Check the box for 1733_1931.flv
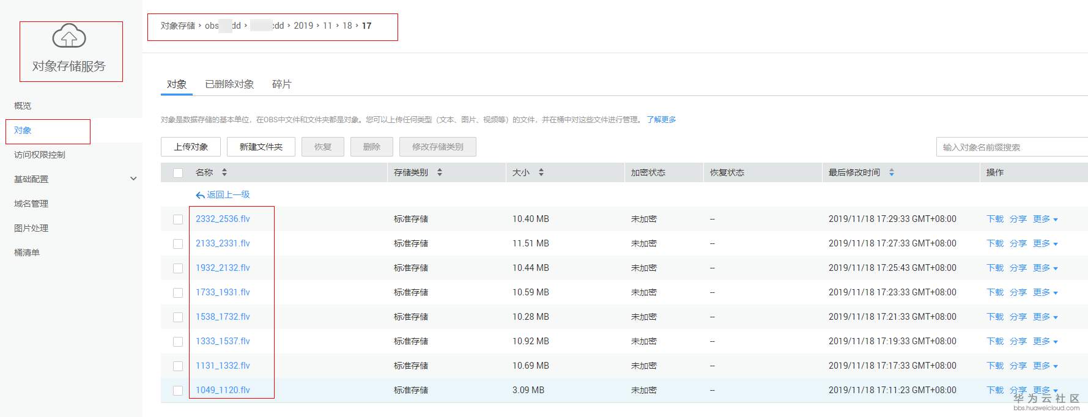1088x417 pixels. (178, 293)
